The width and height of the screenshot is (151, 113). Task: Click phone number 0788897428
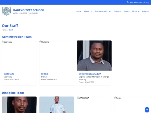[x=52, y=79]
